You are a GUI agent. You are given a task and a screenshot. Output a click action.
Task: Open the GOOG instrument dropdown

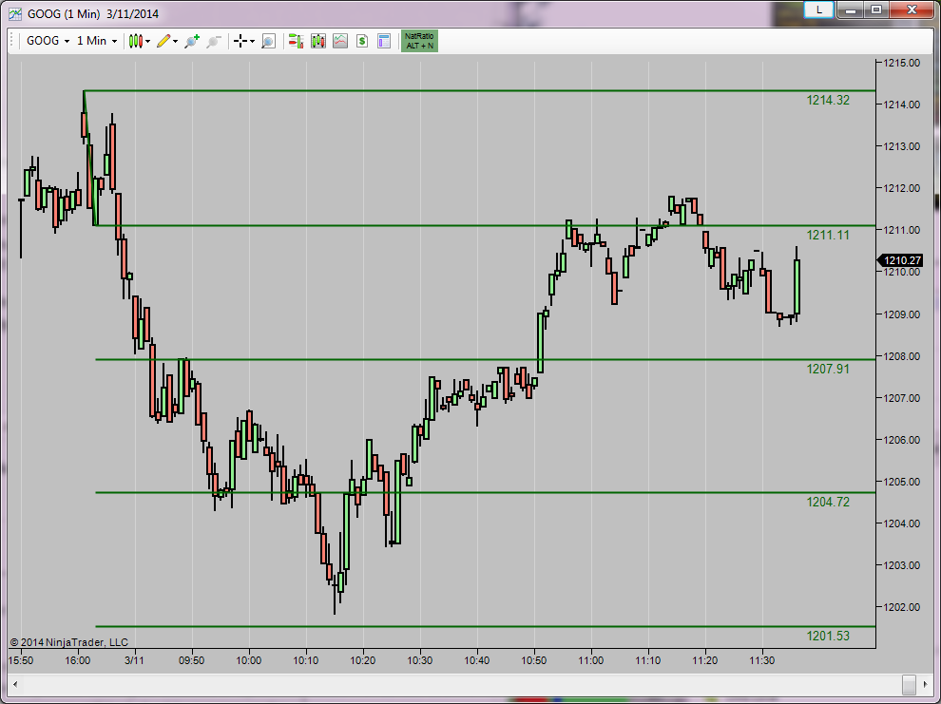click(x=48, y=41)
